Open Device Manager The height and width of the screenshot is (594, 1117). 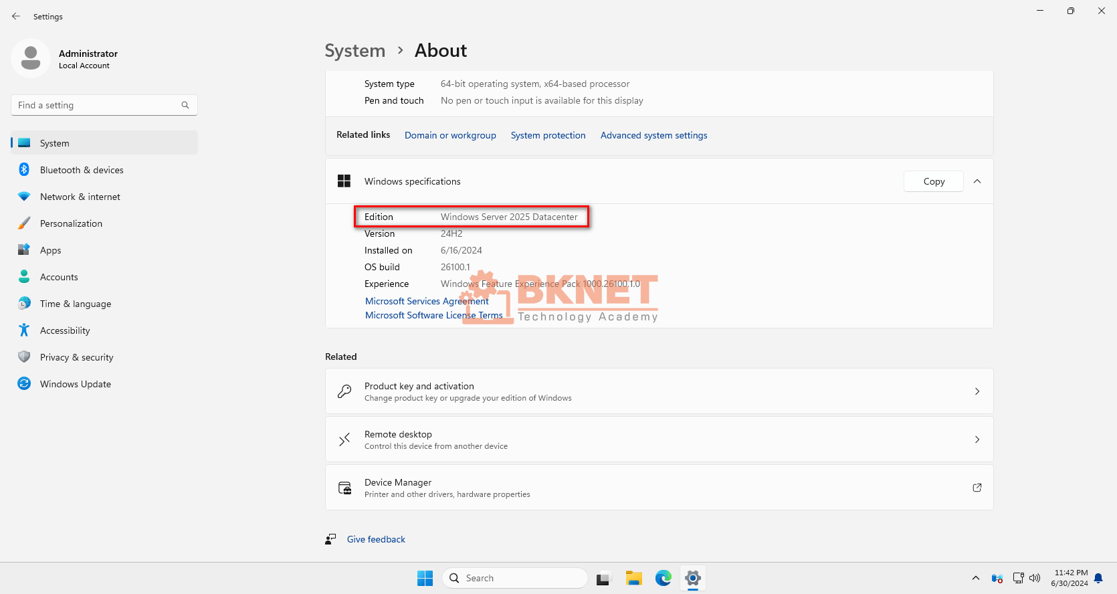[659, 488]
